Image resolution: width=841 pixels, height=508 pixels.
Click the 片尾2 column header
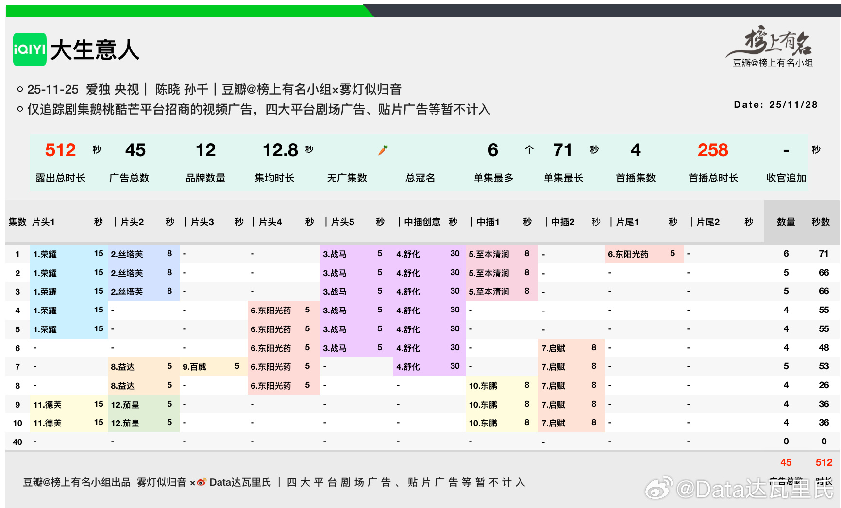[x=708, y=222]
